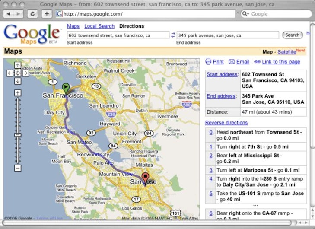
Task: Click '47 mi (about 43 mins)' distance text
Action: [267, 112]
